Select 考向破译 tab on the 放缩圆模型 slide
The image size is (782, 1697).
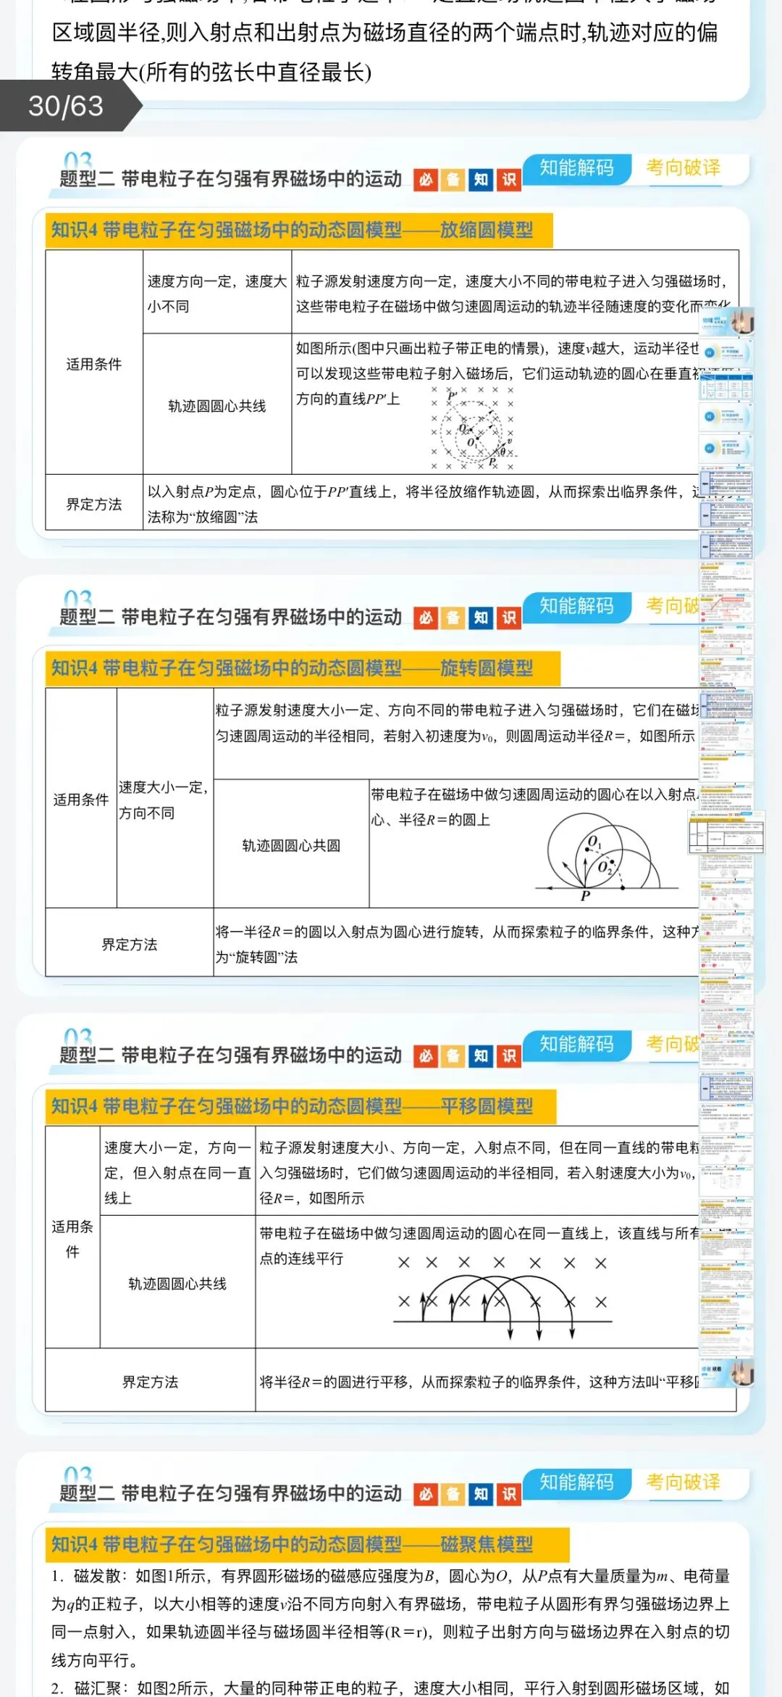click(683, 168)
